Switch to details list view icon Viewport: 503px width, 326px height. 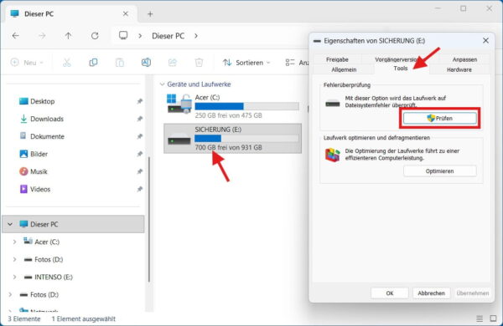(x=480, y=318)
